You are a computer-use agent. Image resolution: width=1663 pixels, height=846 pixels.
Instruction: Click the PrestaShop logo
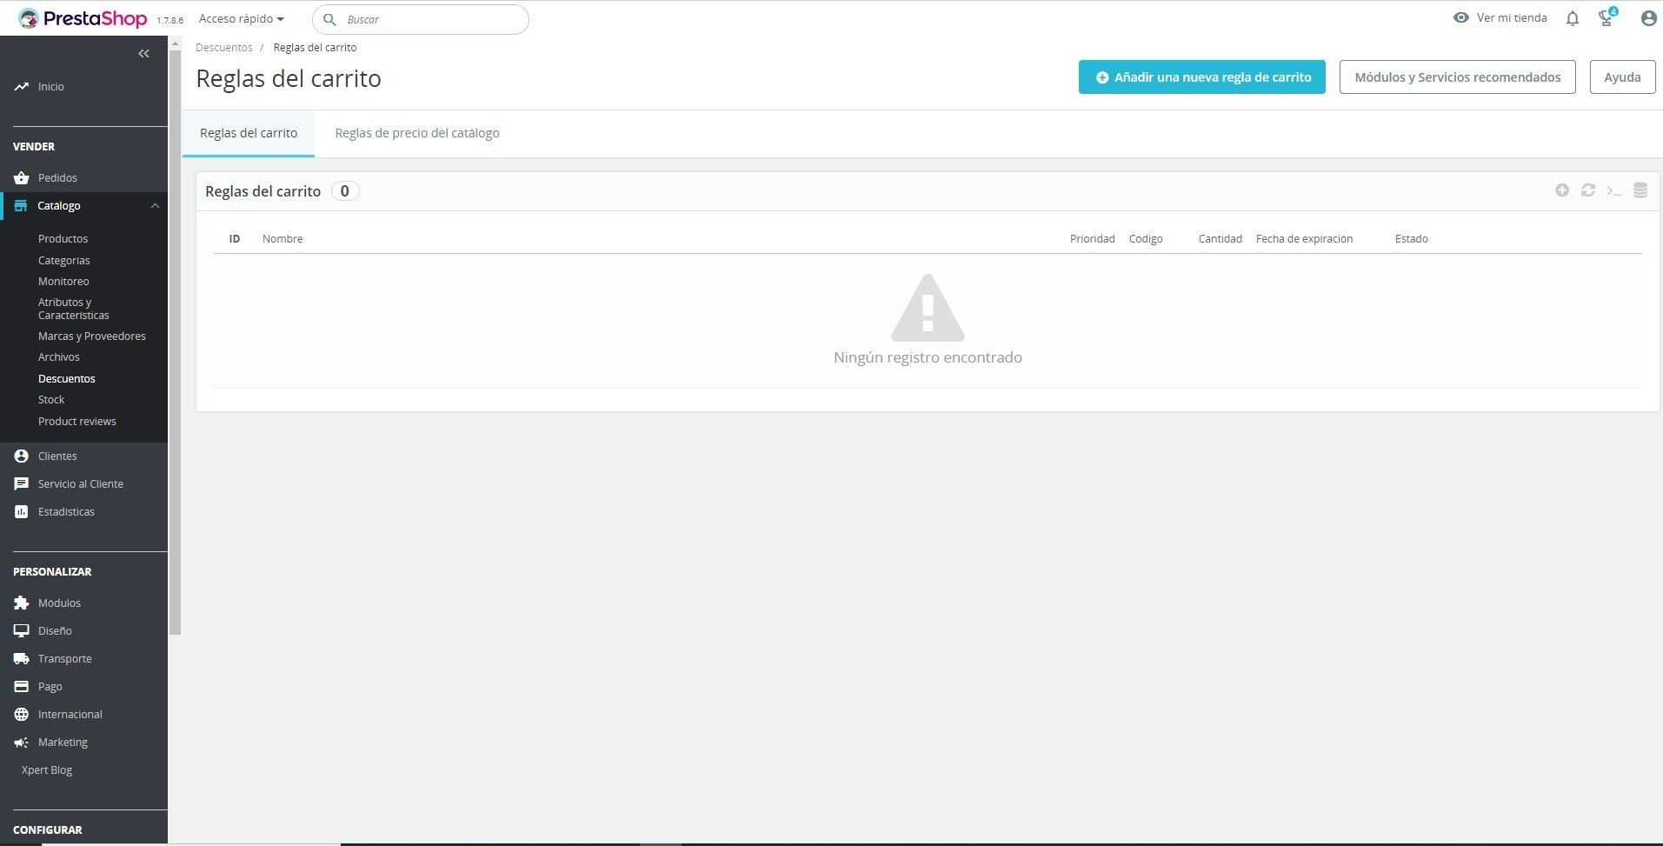click(83, 18)
